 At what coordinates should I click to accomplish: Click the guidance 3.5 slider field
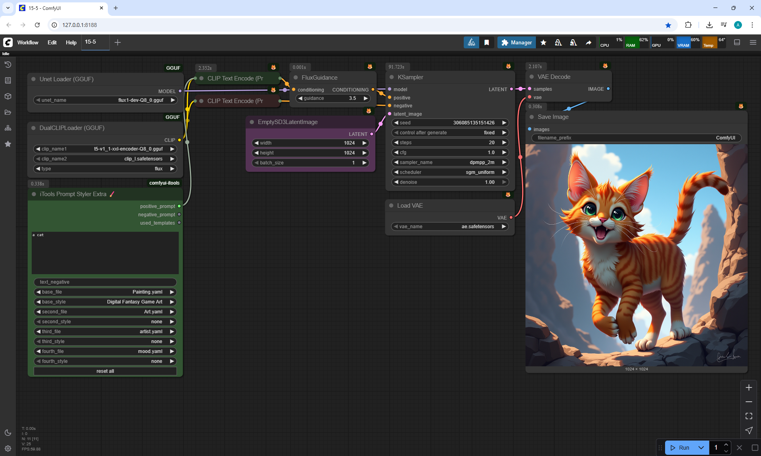[333, 98]
